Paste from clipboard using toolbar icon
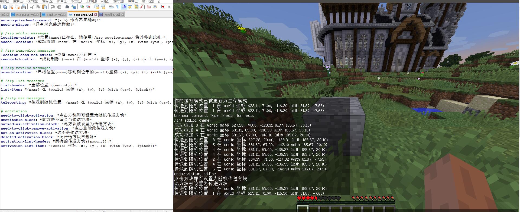 coord(44,7)
